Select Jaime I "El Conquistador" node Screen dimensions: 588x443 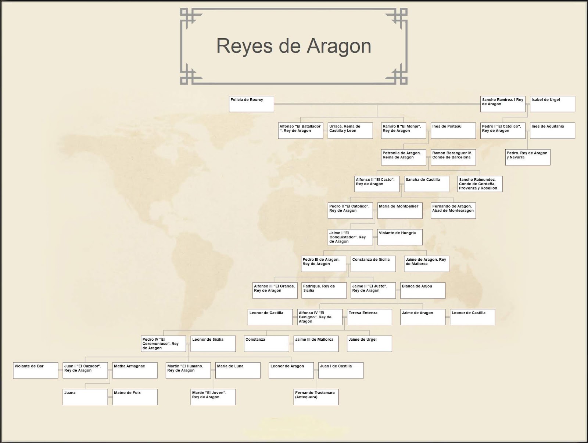(x=349, y=237)
